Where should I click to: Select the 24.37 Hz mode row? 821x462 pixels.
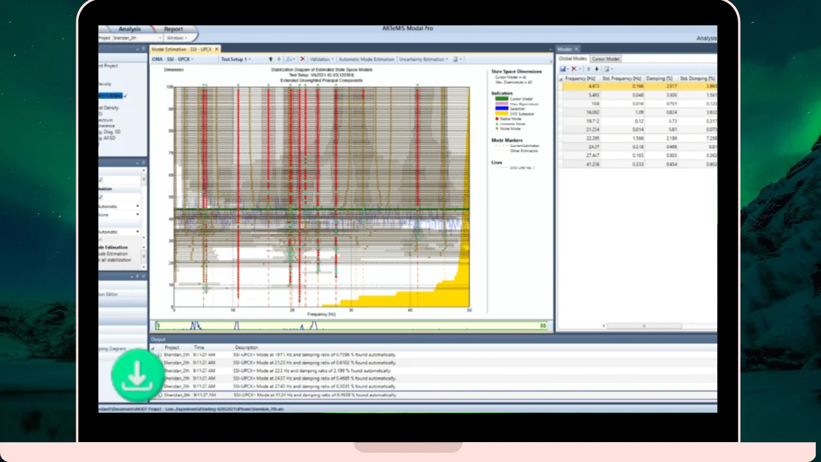click(638, 146)
